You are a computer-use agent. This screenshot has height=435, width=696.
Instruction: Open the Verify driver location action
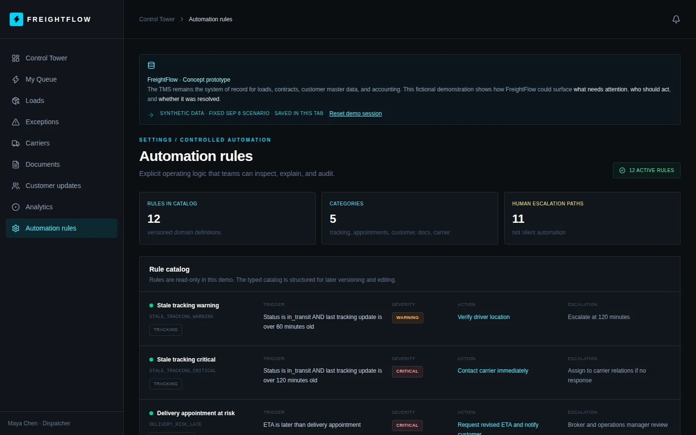(x=483, y=317)
